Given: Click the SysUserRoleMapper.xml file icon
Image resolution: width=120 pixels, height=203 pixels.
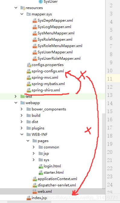Looking at the screenshot, I should point(35,59).
